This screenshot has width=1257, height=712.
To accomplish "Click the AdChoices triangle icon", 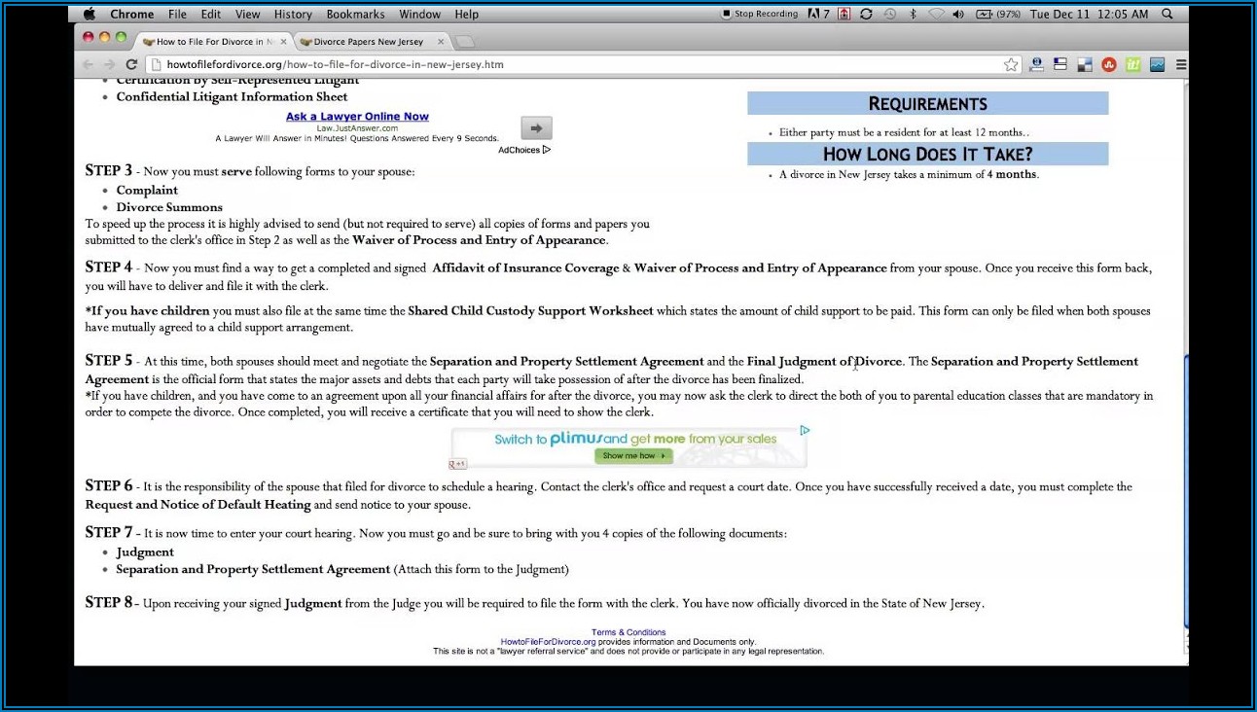I will click(x=547, y=150).
